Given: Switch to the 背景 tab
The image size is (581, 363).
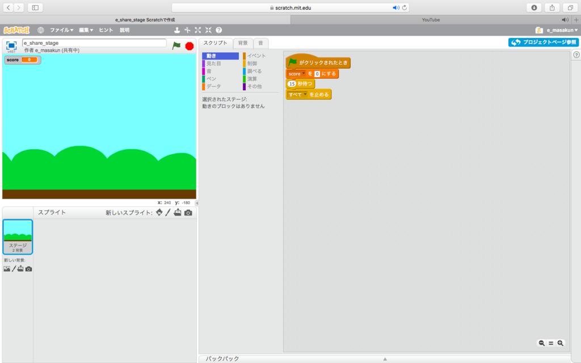Looking at the screenshot, I should pos(243,43).
